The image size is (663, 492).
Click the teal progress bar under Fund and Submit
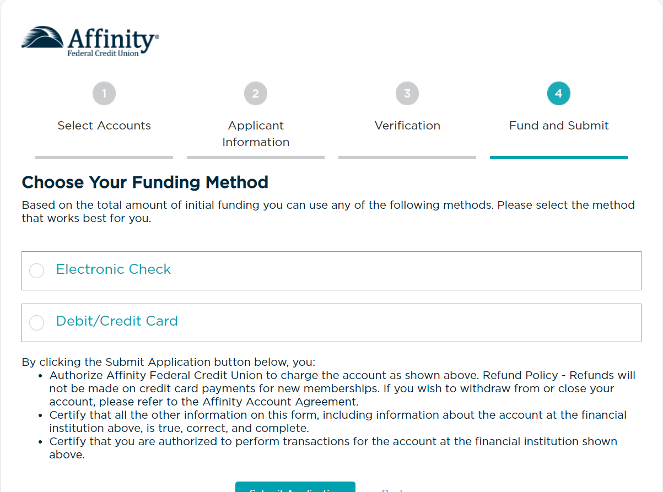pyautogui.click(x=559, y=158)
